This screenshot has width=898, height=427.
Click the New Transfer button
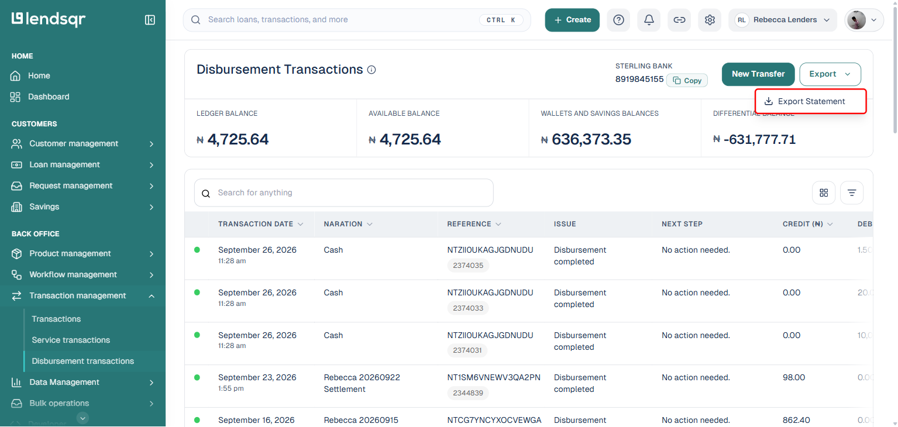(x=758, y=74)
